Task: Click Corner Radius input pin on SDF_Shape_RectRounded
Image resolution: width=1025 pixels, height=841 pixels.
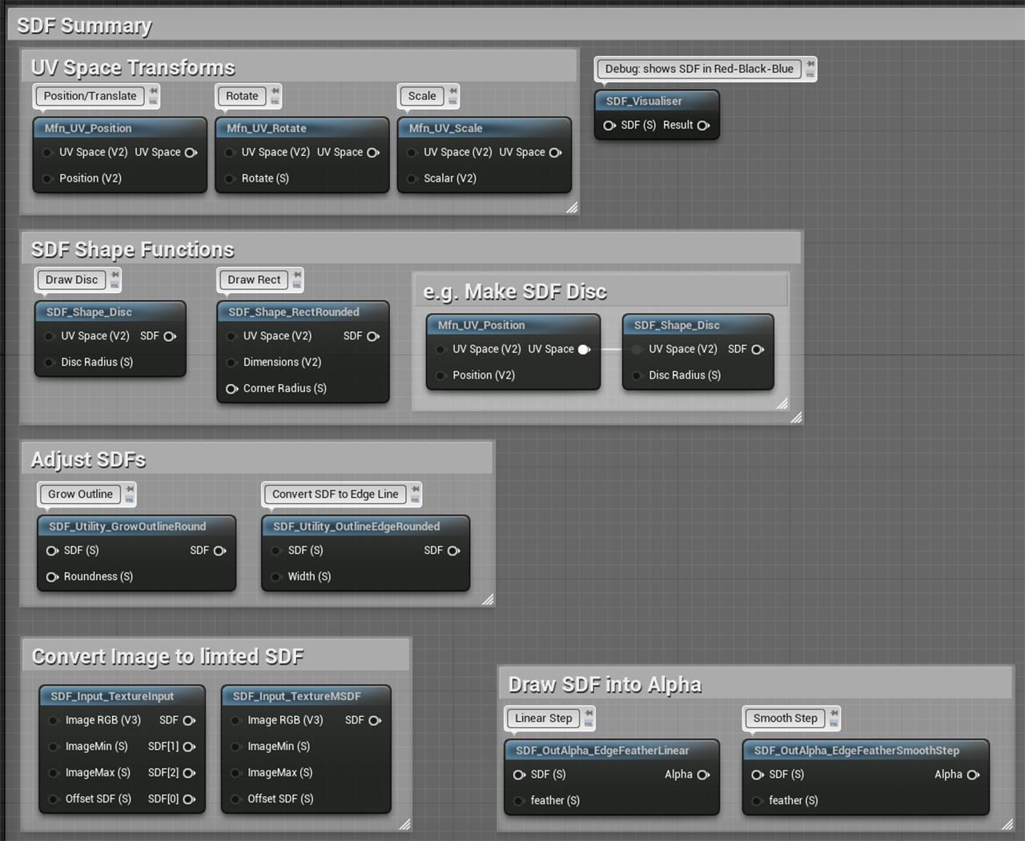Action: [x=232, y=389]
